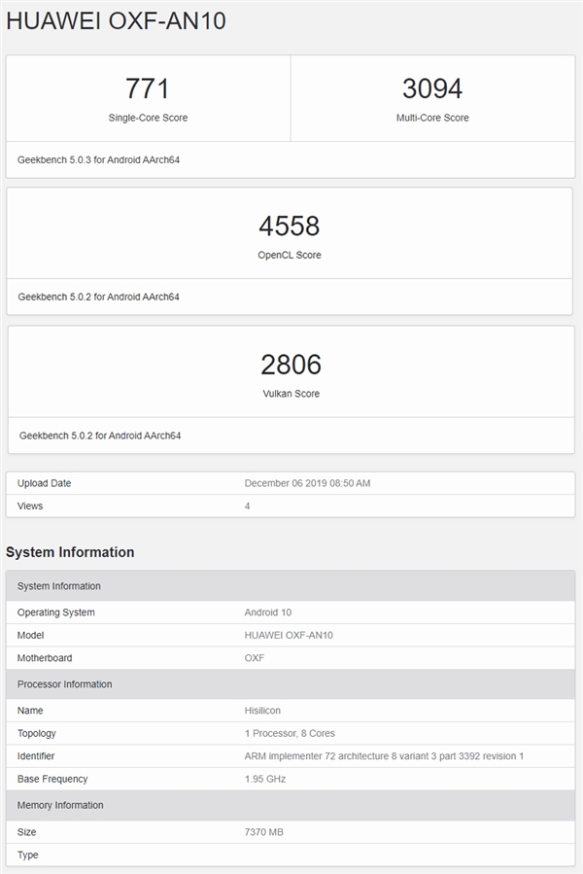Select the HUAWEI OXF-AN10 model value
583x874 pixels.
(289, 635)
